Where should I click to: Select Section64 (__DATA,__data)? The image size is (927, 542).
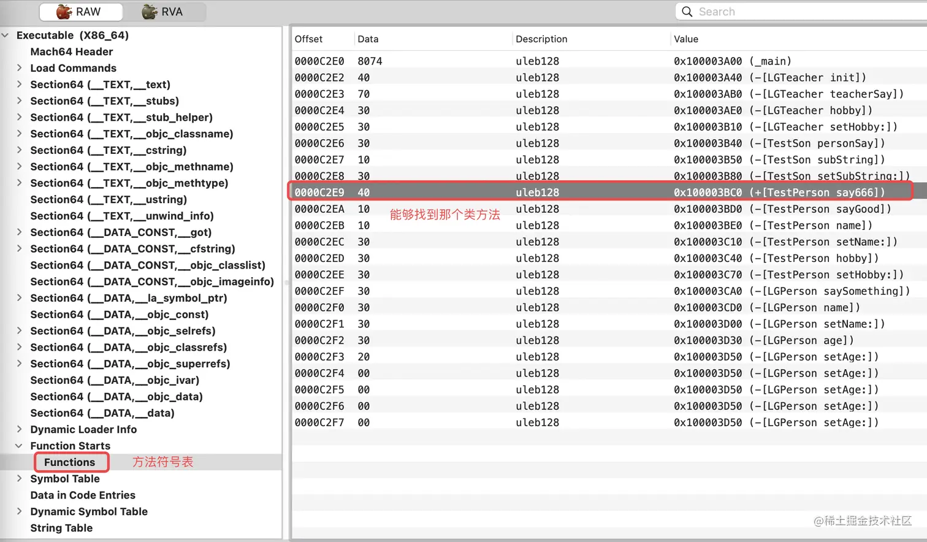[x=102, y=413]
